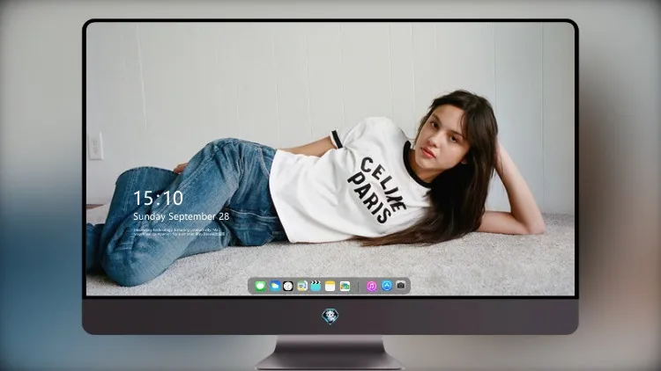The image size is (661, 371).
Task: Open the Photos gallery app icon
Action: [x=345, y=286]
